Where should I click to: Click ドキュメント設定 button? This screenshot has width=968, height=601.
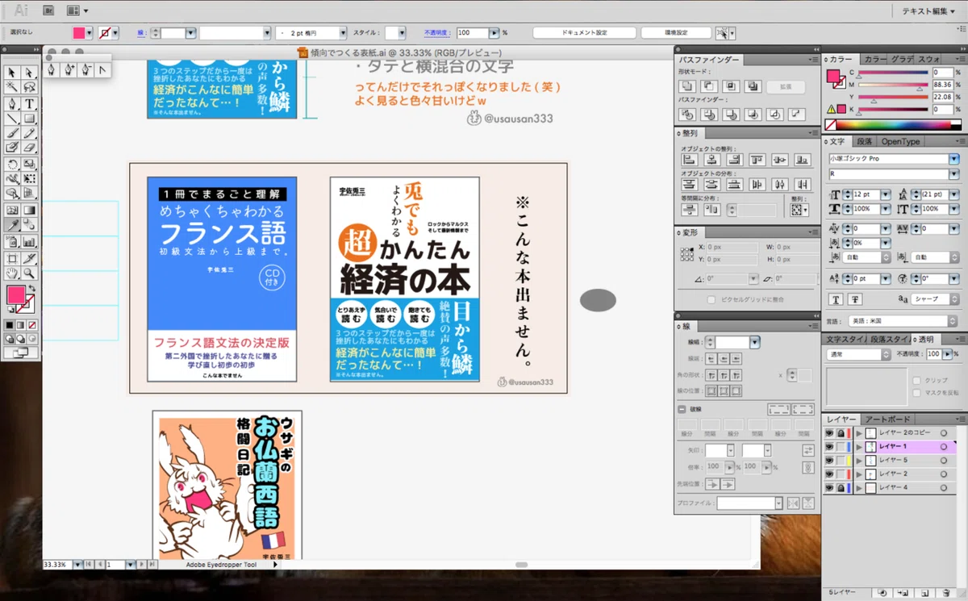point(584,33)
